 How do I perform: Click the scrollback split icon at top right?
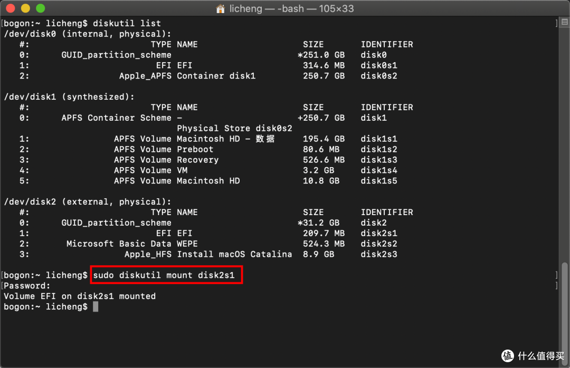(x=564, y=22)
